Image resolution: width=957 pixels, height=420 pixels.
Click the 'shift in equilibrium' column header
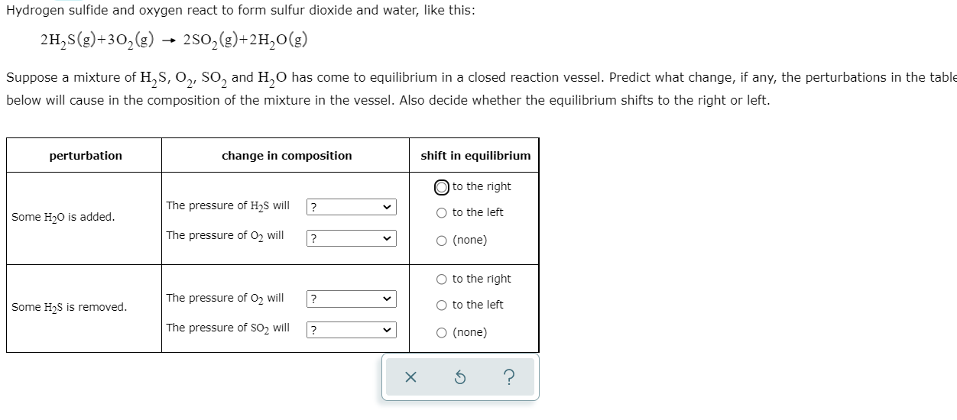(x=475, y=156)
